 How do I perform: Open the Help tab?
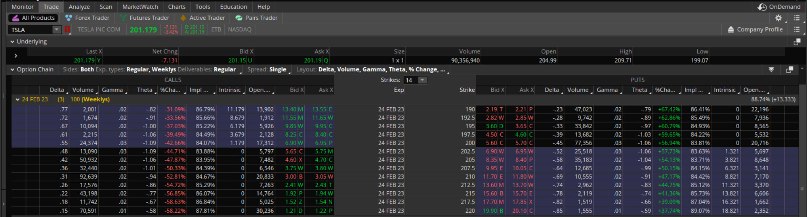click(264, 7)
